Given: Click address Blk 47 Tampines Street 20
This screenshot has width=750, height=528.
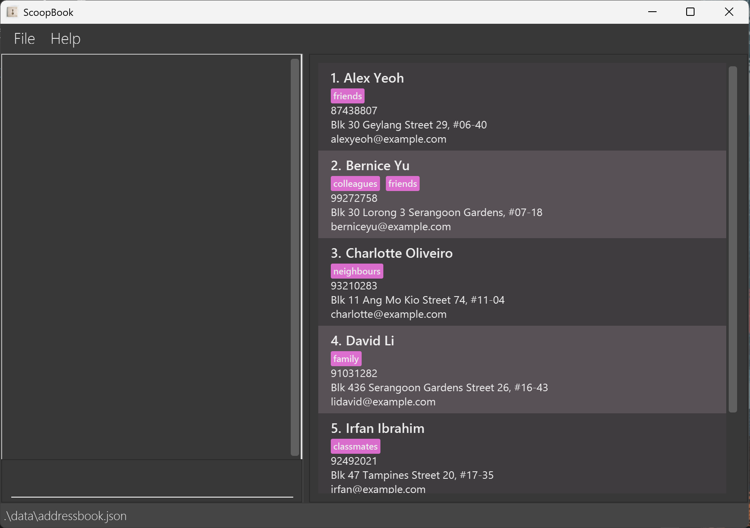Looking at the screenshot, I should tap(412, 475).
